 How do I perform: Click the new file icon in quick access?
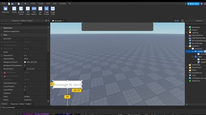tap(9, 4)
